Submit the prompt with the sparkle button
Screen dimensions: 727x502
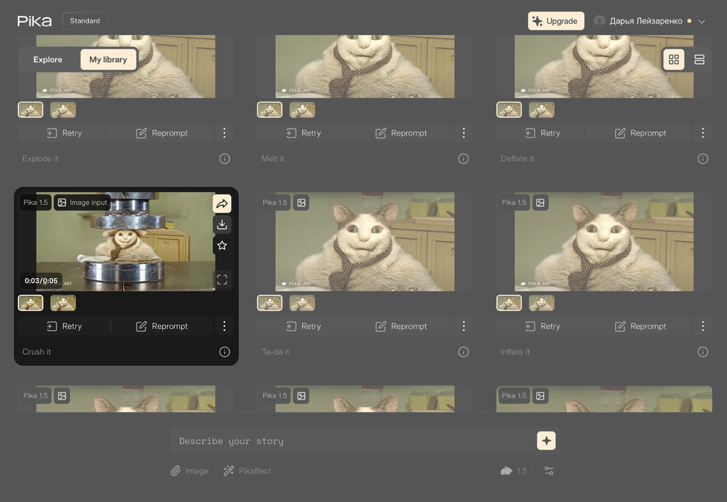click(546, 441)
